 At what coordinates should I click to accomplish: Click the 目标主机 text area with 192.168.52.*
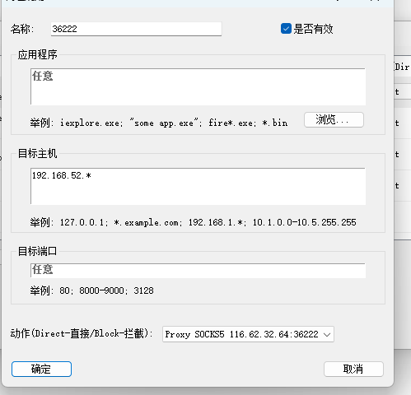coord(198,186)
